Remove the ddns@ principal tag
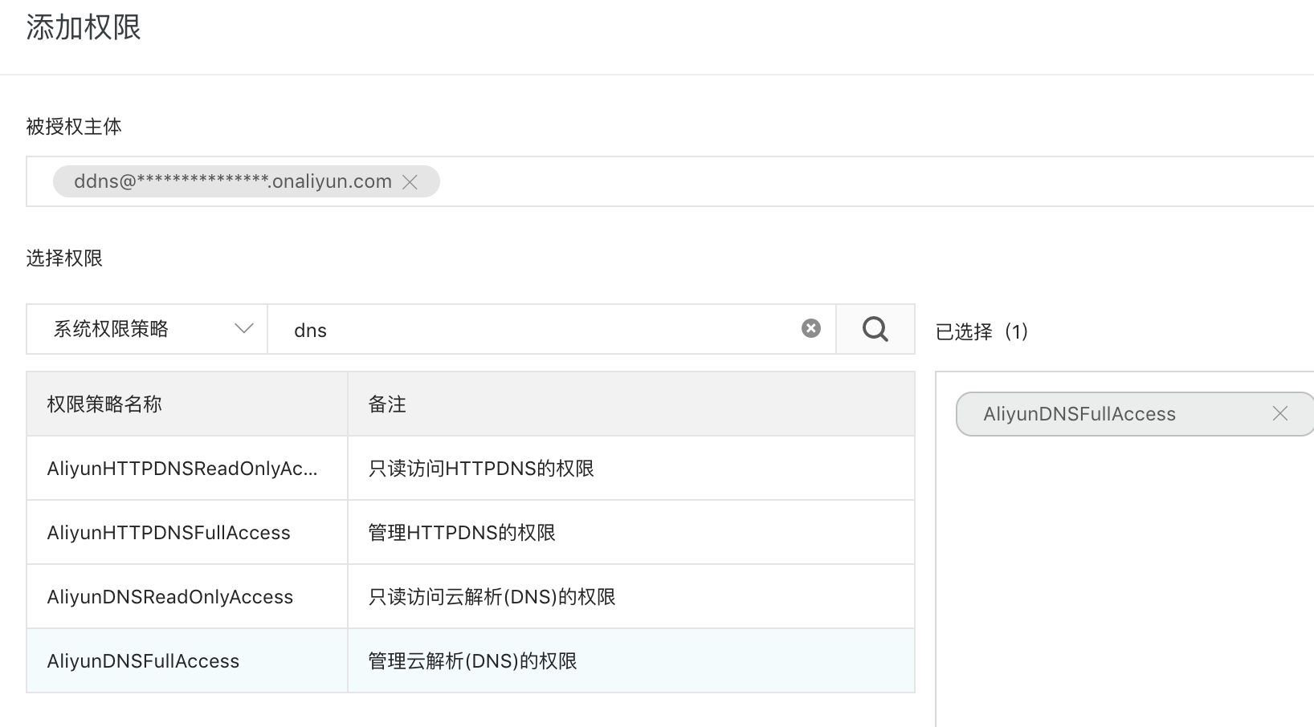The width and height of the screenshot is (1314, 727). point(410,182)
